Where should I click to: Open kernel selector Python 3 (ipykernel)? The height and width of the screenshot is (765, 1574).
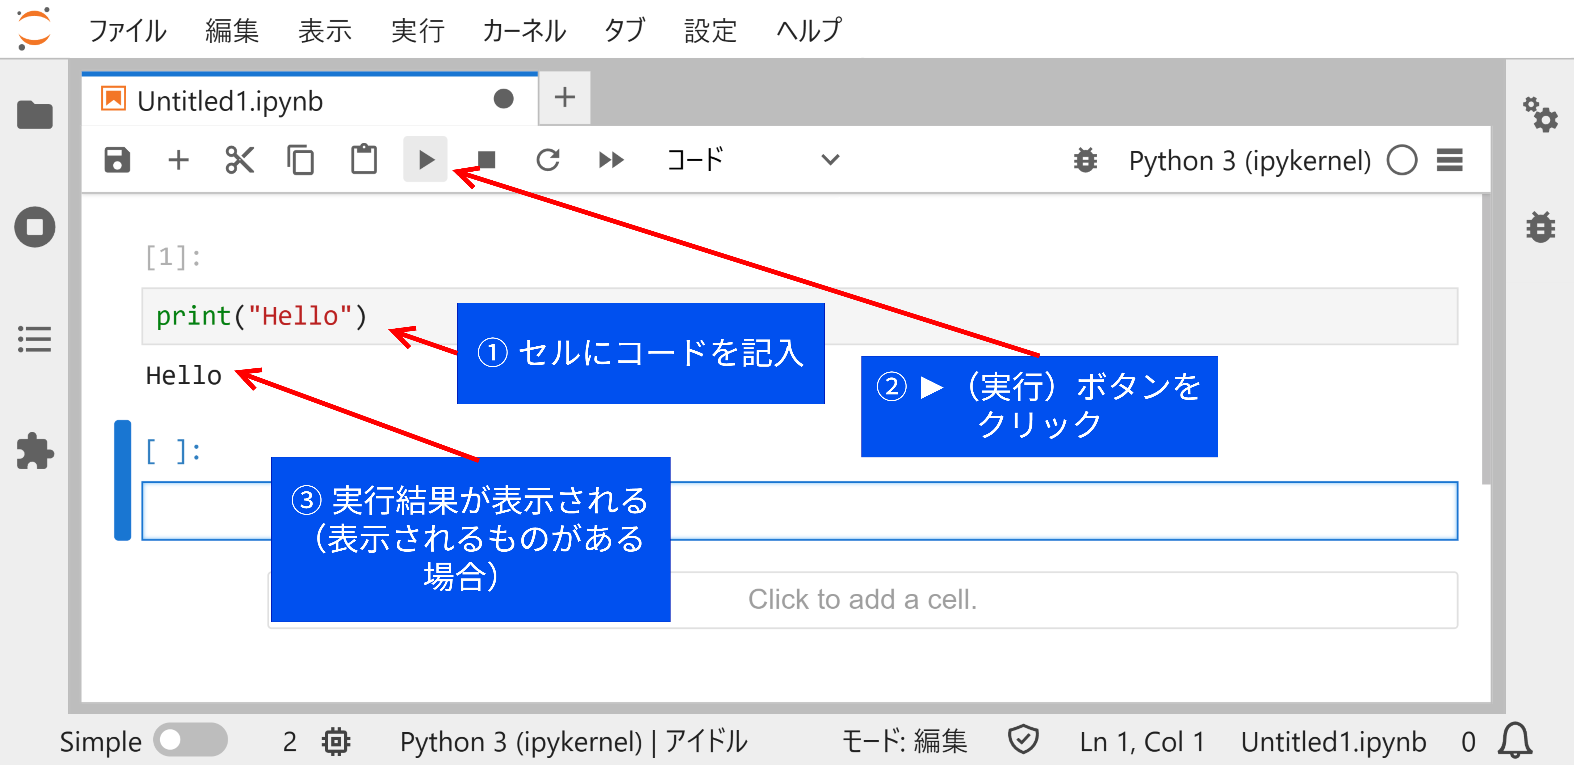[1248, 160]
